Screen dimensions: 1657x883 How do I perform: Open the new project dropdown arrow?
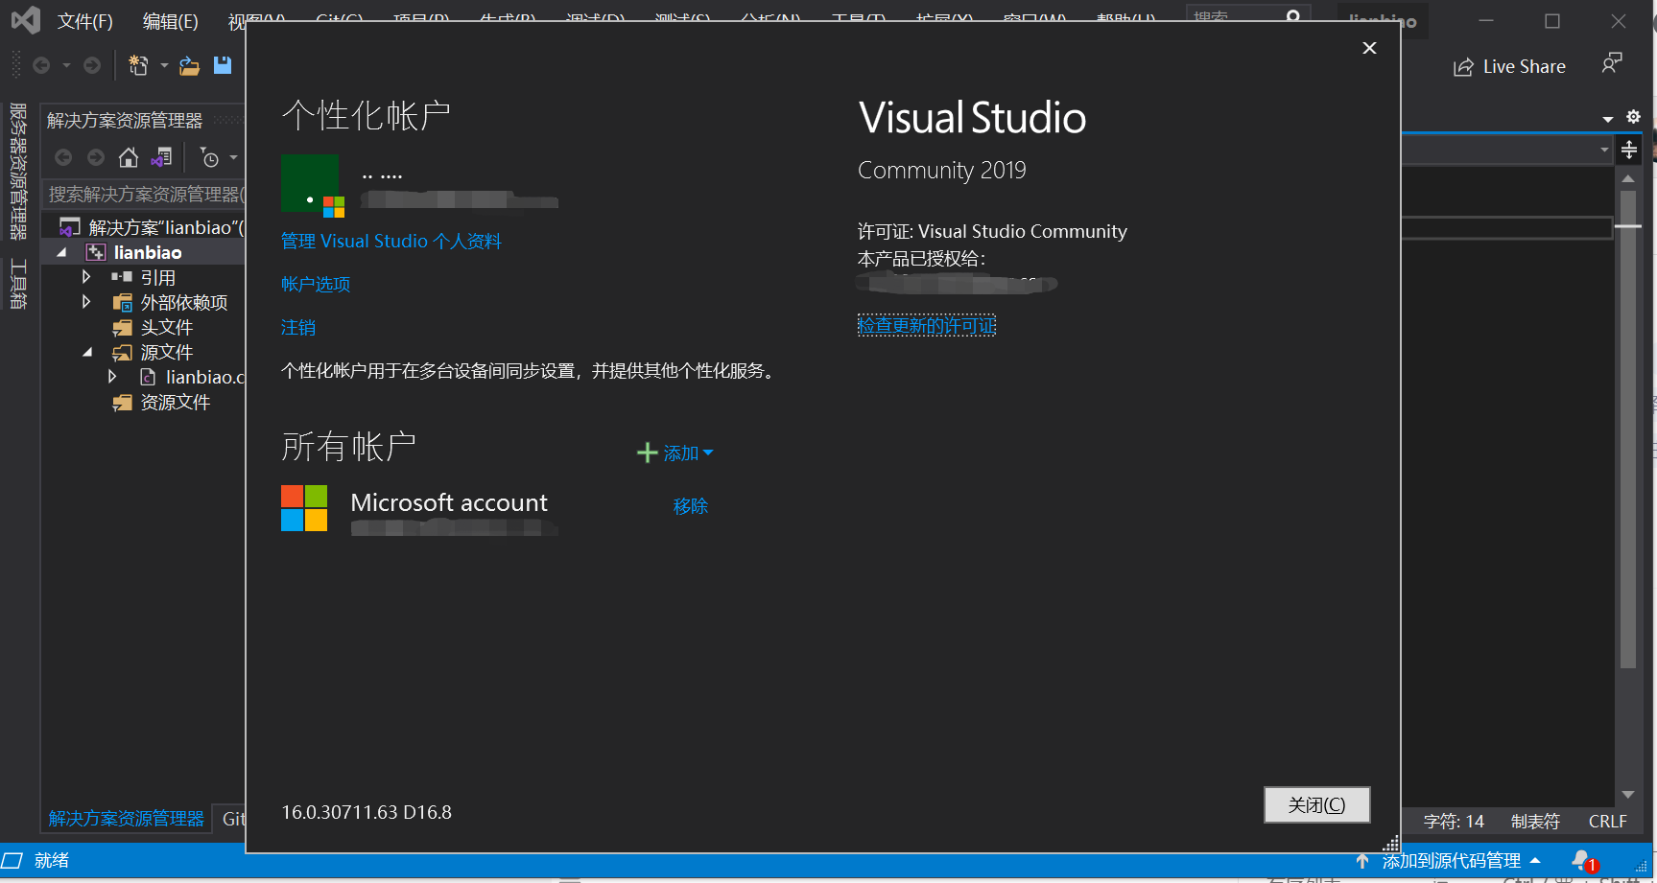coord(164,65)
